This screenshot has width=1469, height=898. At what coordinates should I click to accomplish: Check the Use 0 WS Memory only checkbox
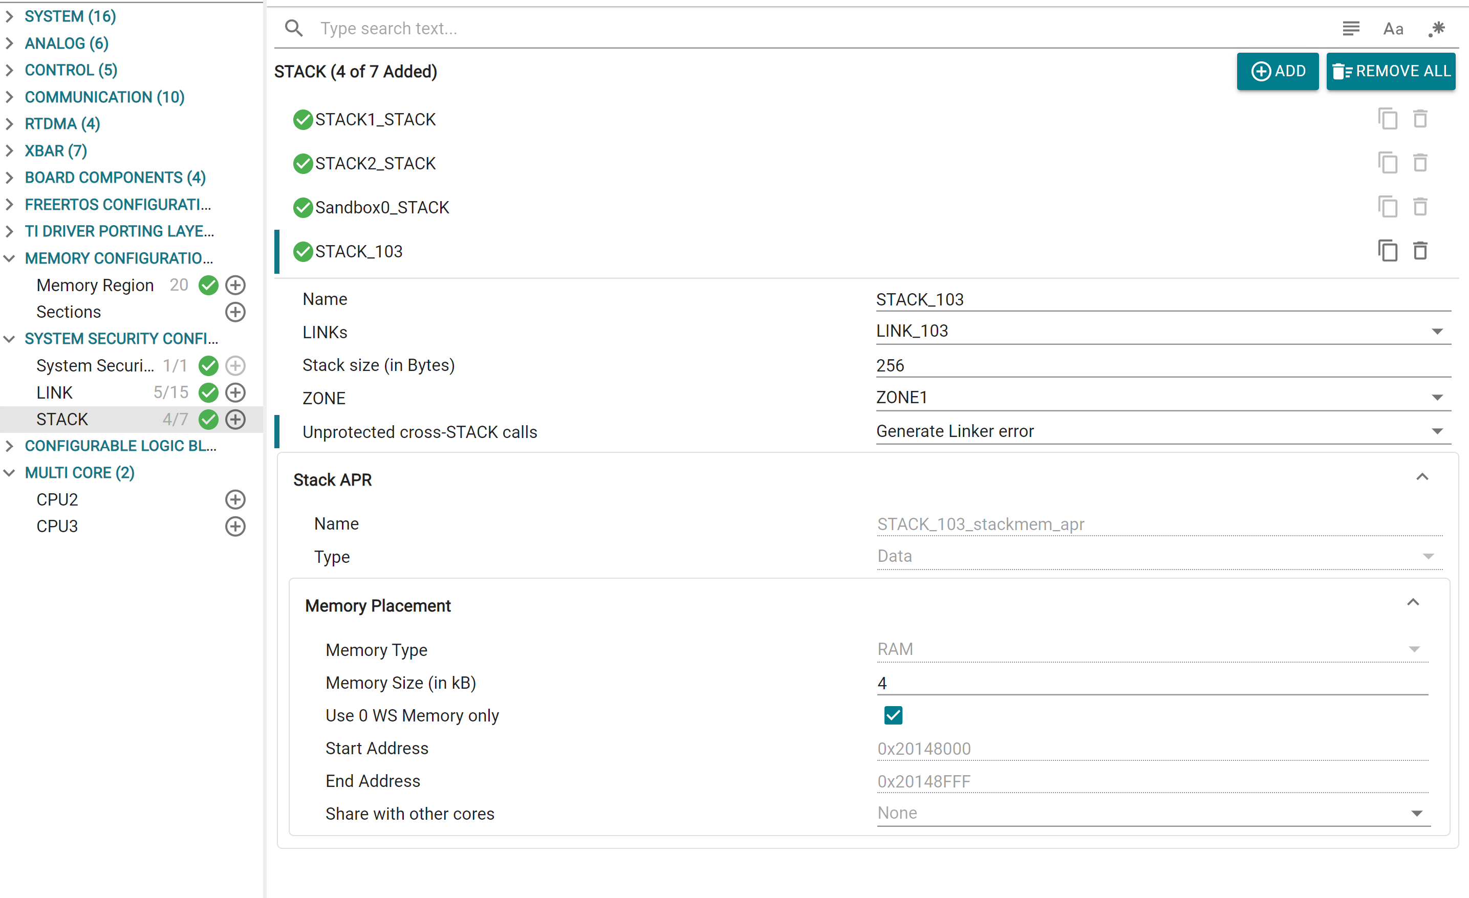pyautogui.click(x=892, y=715)
